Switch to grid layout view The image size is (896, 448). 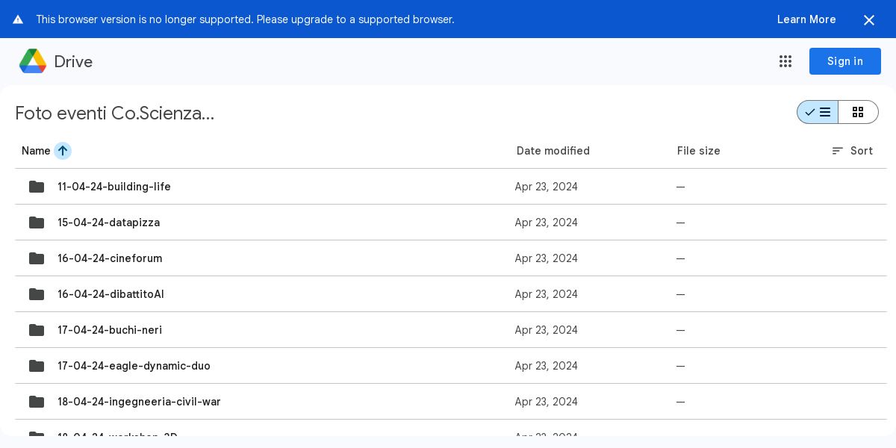[x=858, y=112]
